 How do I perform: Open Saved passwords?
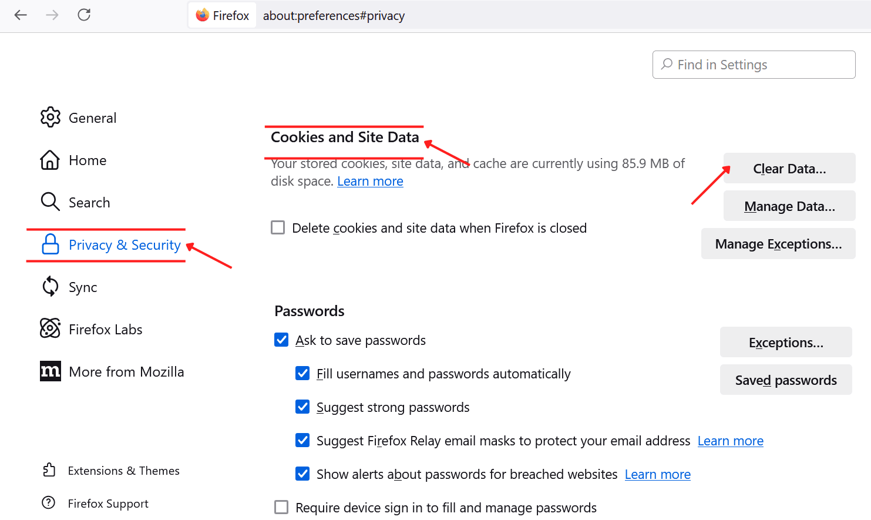(x=786, y=380)
